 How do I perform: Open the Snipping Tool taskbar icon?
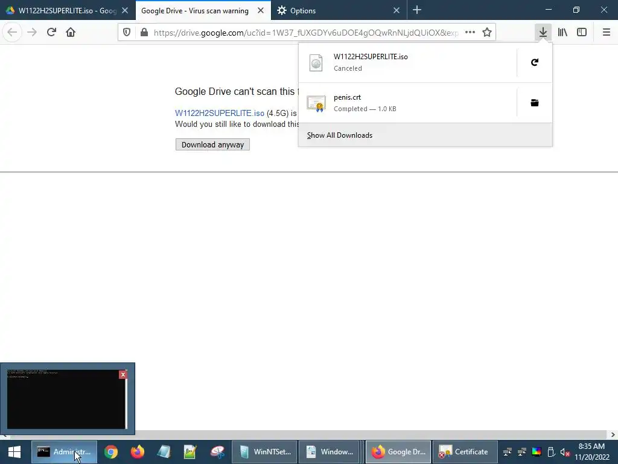coord(217,452)
